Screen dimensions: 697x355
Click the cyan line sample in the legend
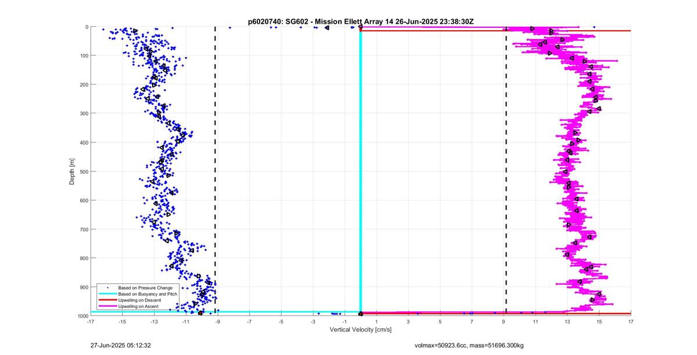tap(107, 294)
